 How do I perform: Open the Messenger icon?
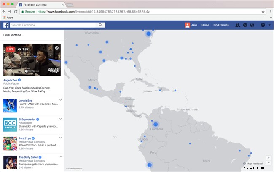tap(245, 25)
